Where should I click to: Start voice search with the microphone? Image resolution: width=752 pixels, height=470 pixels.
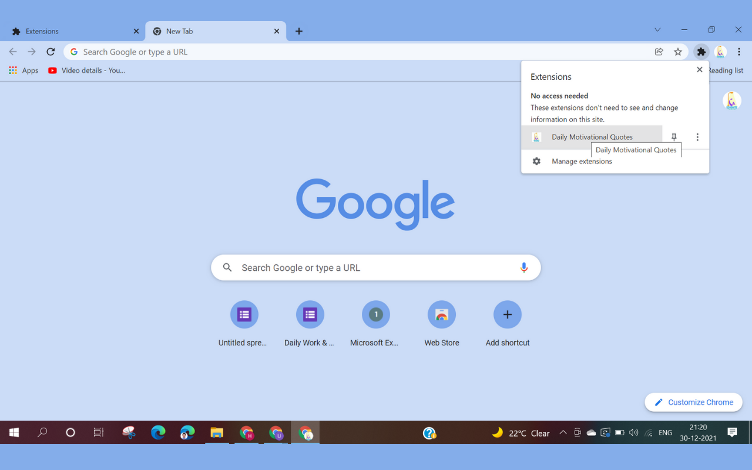(523, 268)
